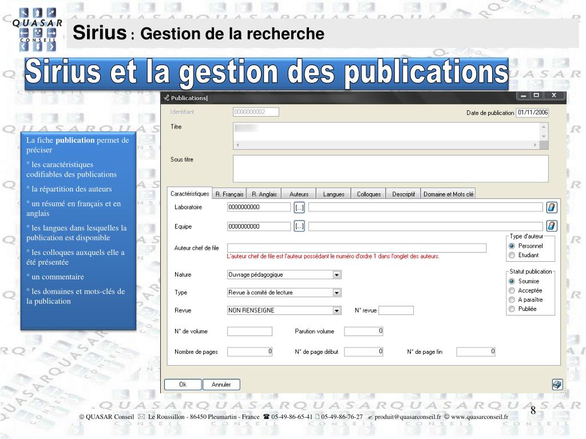
Task: Click the Laboratoire description field
Action: pyautogui.click(x=425, y=207)
